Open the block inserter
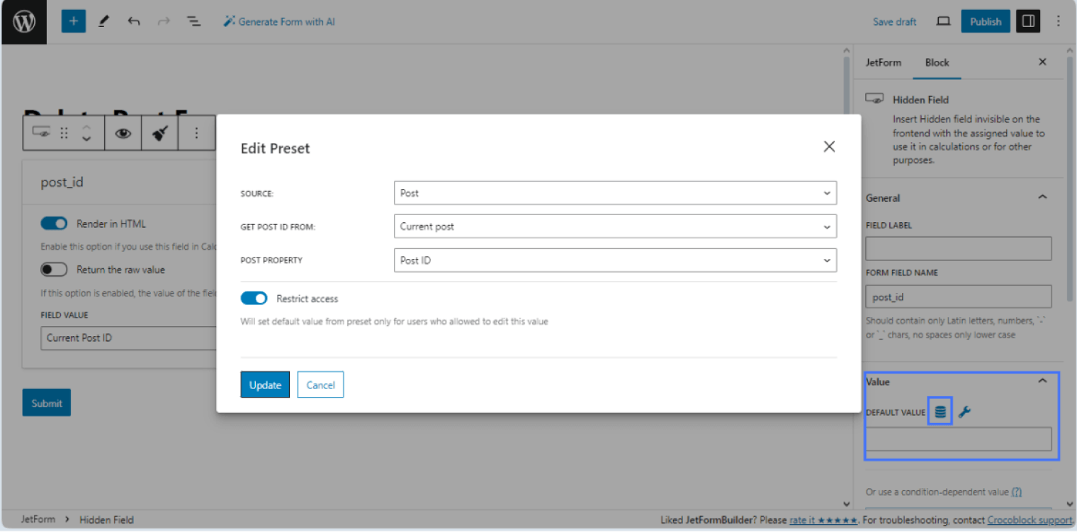1077x532 pixels. (x=73, y=21)
